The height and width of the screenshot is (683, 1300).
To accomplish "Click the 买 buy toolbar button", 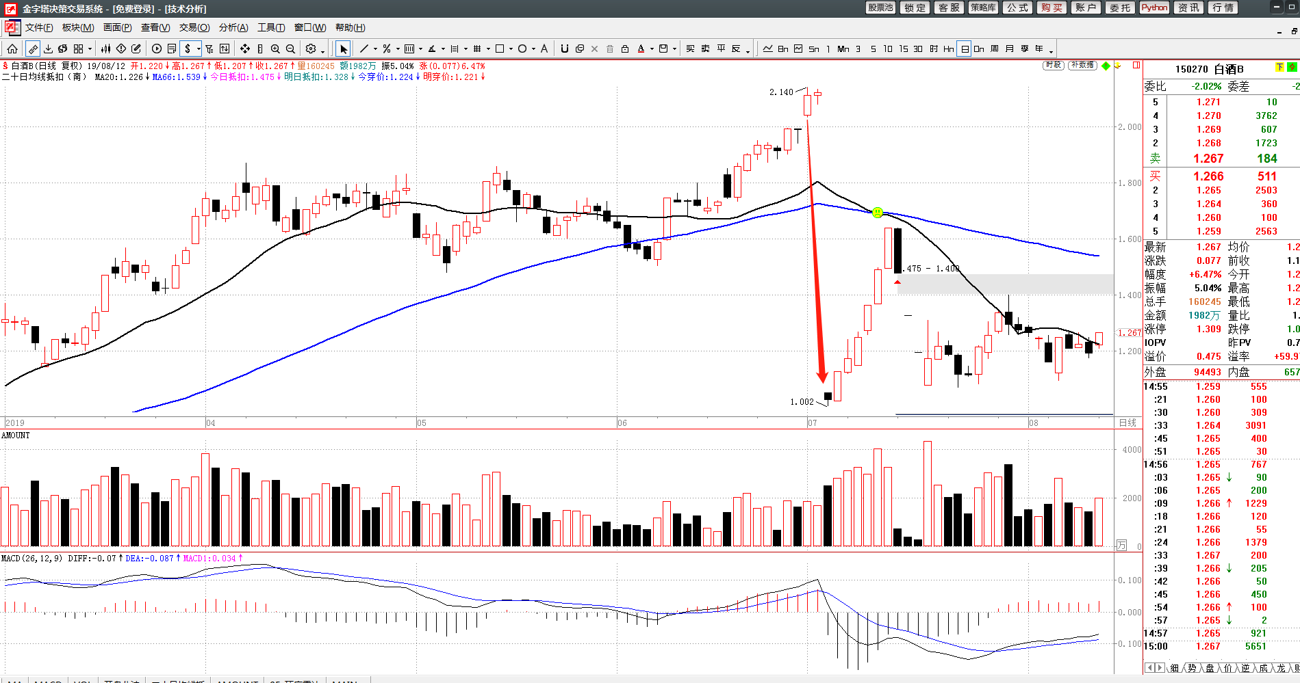I will pyautogui.click(x=690, y=49).
